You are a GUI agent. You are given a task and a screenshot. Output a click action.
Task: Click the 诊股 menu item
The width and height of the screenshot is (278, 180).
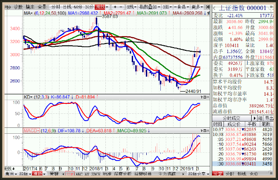point(18,7)
